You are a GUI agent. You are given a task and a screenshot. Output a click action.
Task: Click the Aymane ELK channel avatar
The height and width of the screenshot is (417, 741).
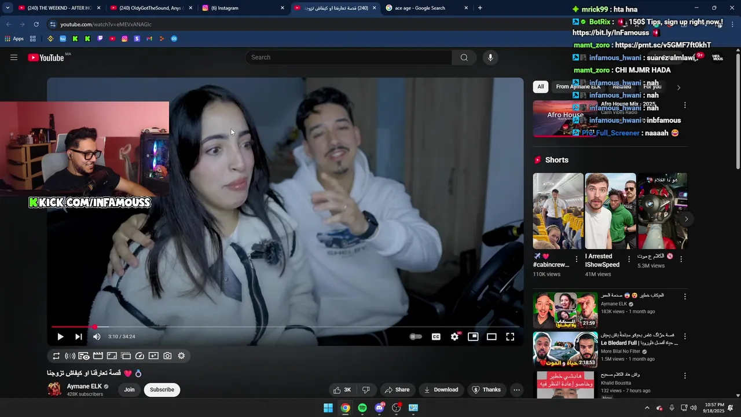(x=54, y=389)
